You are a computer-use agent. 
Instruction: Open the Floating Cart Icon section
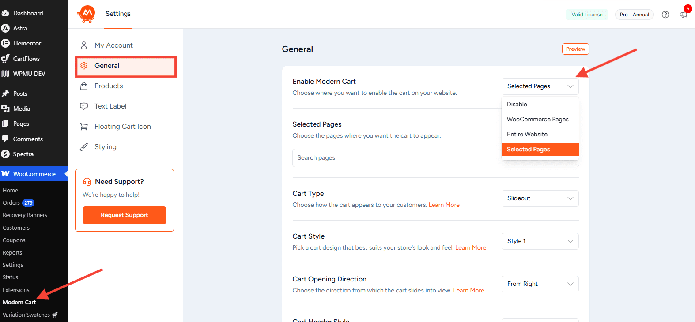tap(126, 127)
